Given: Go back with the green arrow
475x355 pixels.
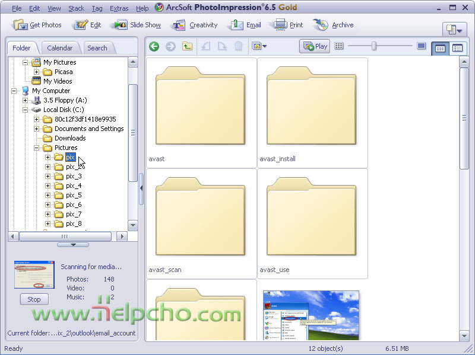Looking at the screenshot, I should 154,46.
